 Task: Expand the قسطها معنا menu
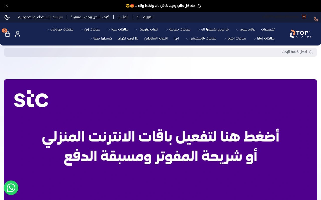101,38
